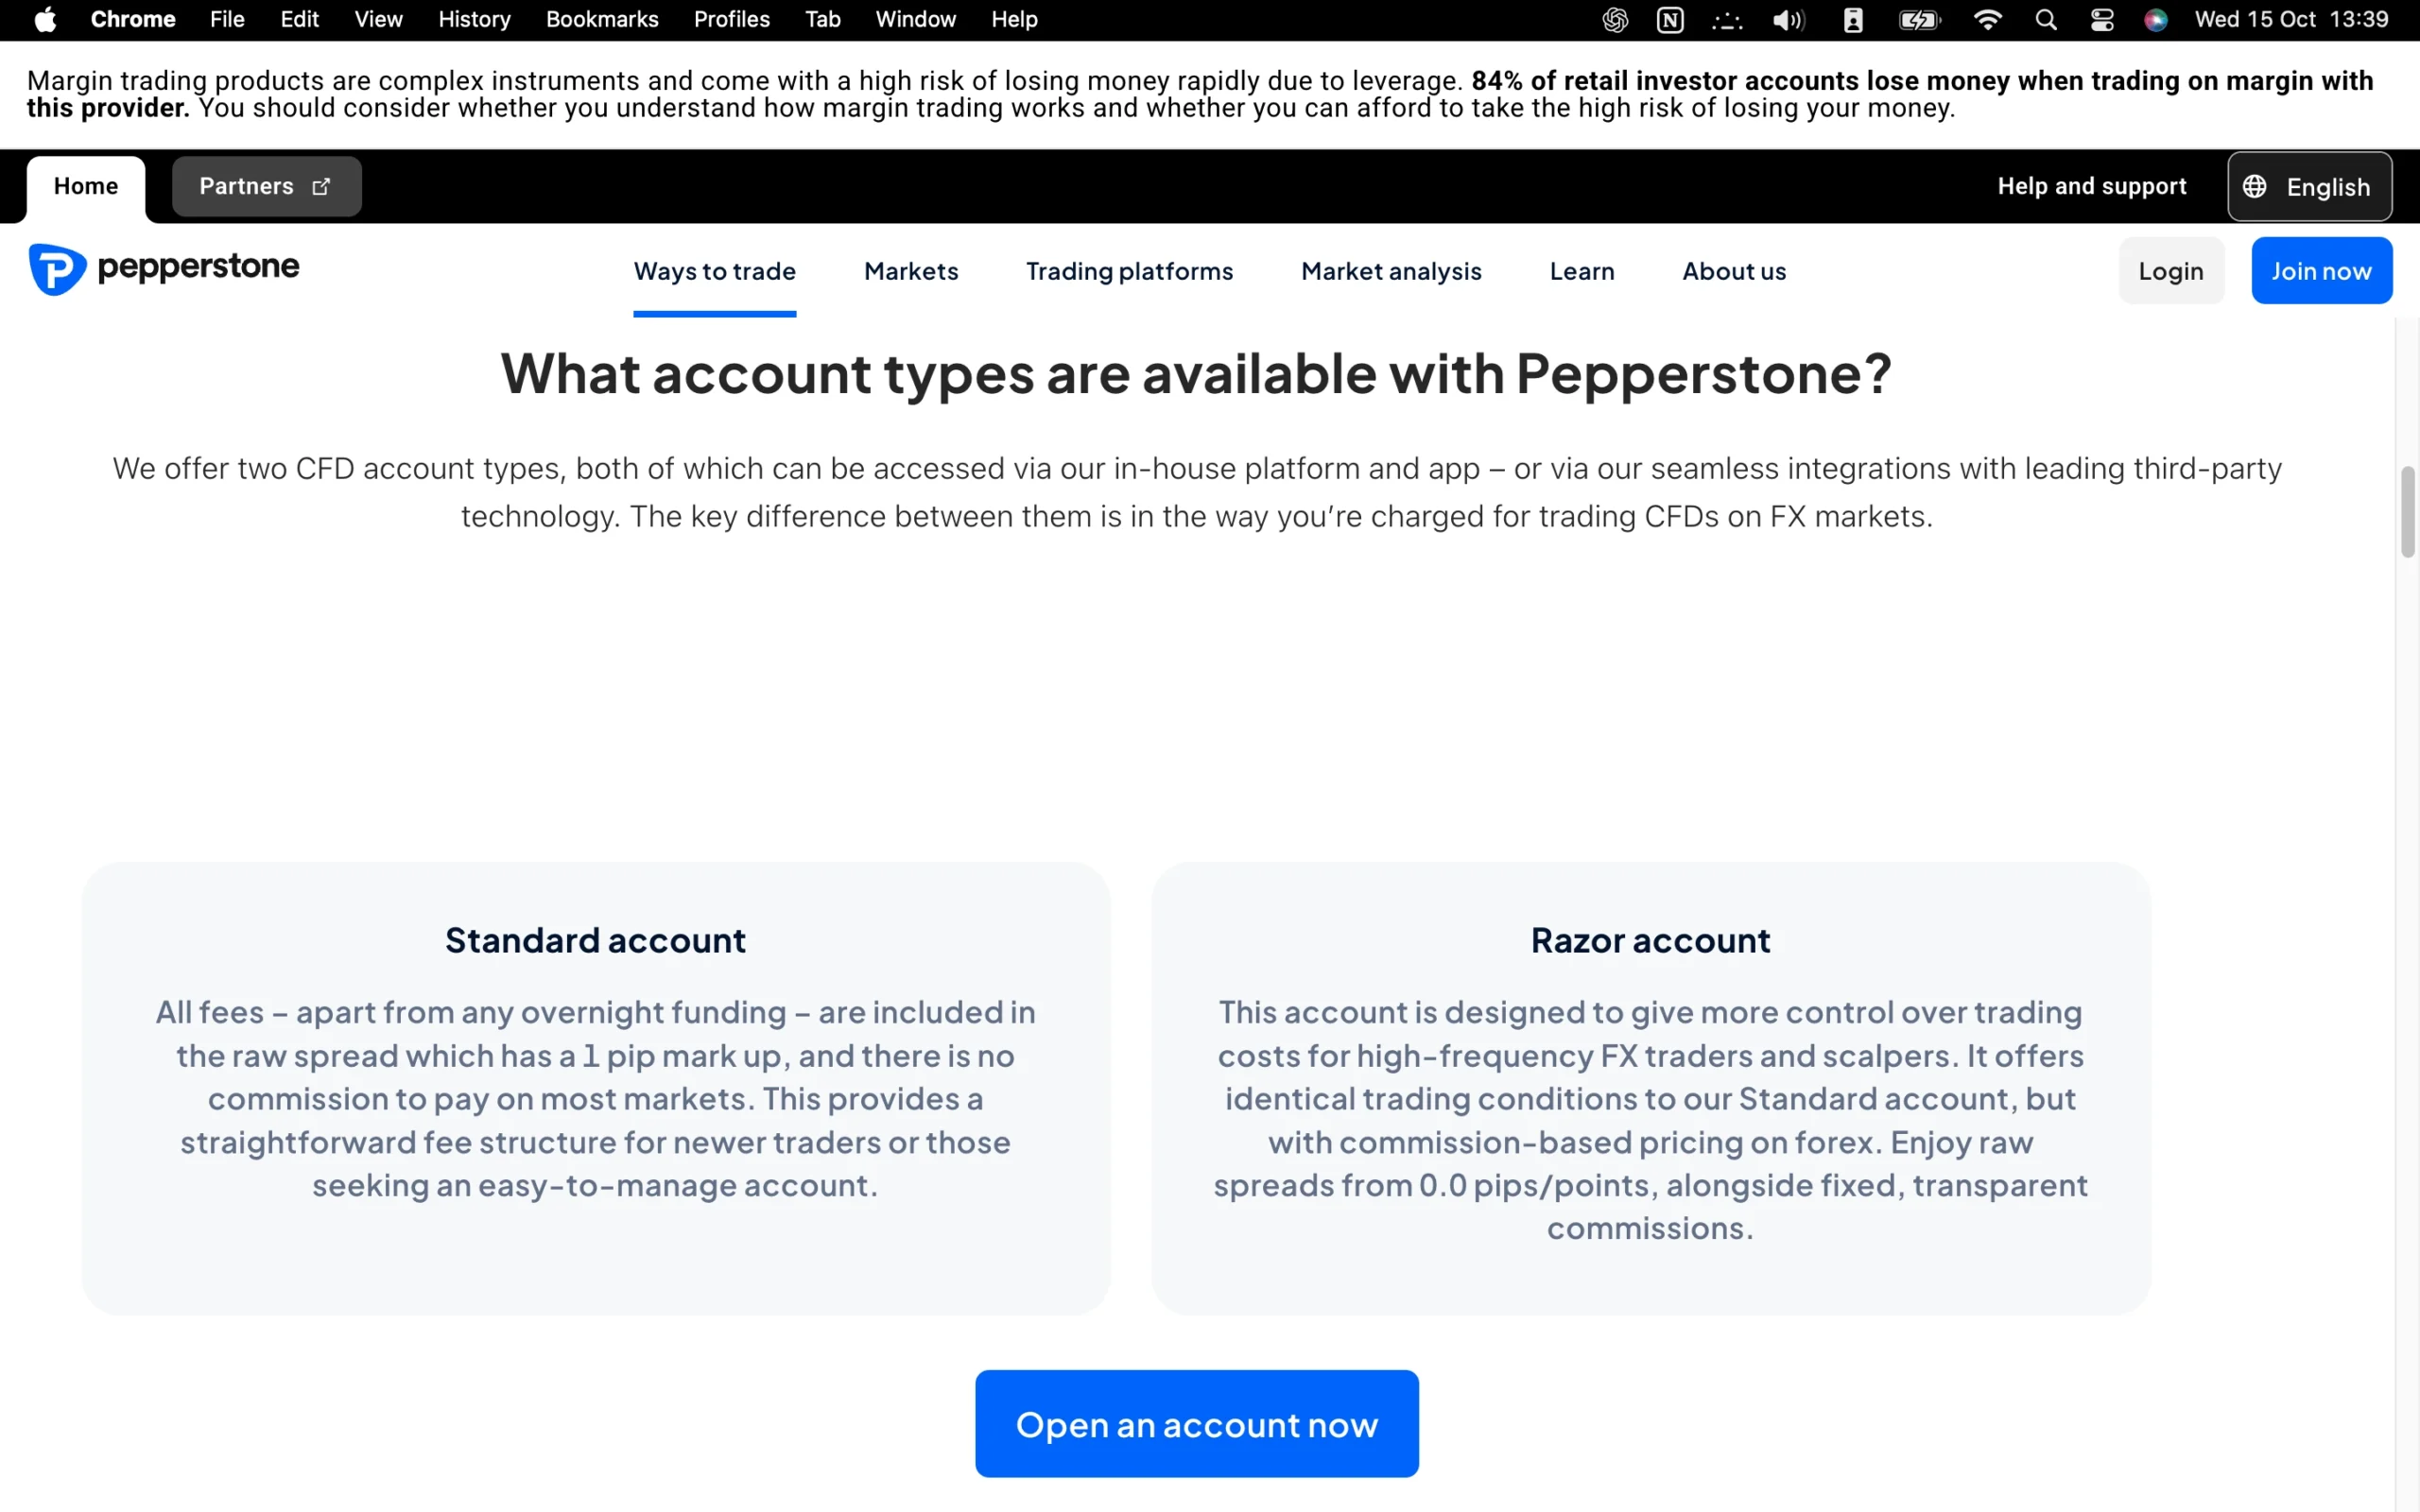Viewport: 2420px width, 1512px height.
Task: Launch Siri from the menu bar
Action: point(2156,20)
